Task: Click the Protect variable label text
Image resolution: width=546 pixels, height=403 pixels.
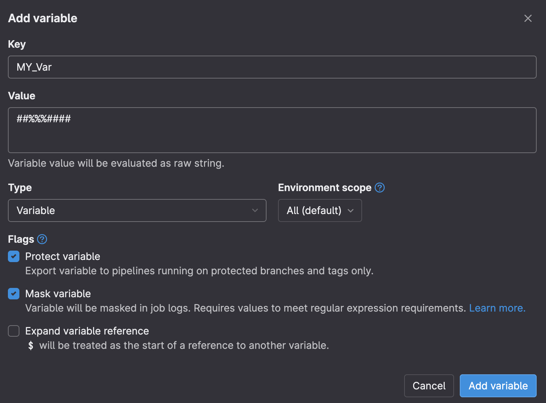Action: pyautogui.click(x=62, y=256)
